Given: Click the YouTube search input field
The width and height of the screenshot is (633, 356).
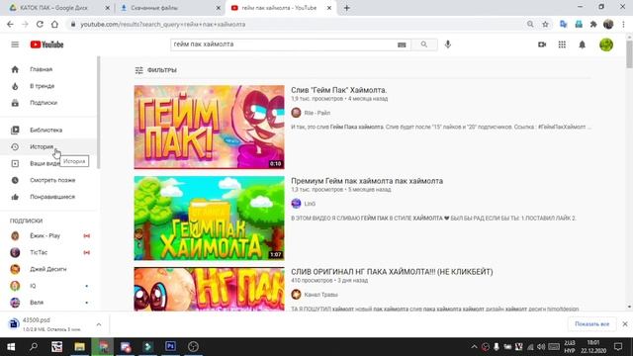Looking at the screenshot, I should click(283, 44).
